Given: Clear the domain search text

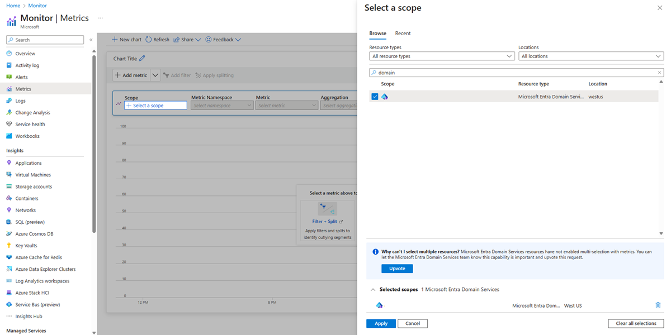Looking at the screenshot, I should pos(659,73).
